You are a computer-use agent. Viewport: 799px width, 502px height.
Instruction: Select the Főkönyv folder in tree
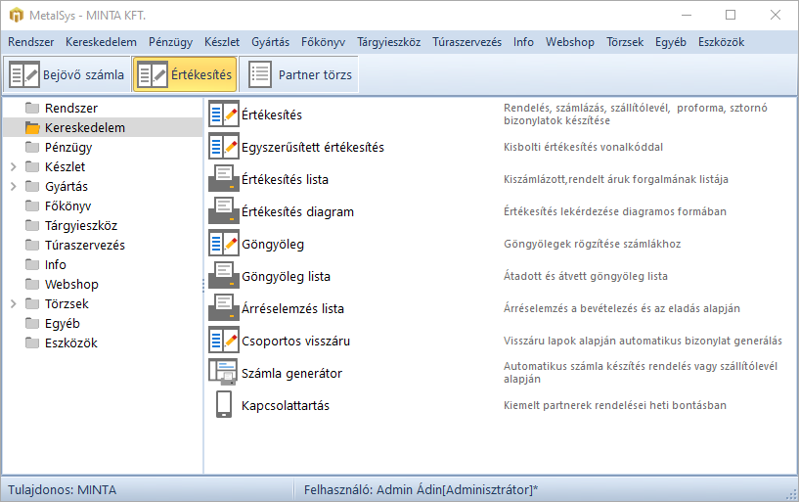tap(67, 206)
